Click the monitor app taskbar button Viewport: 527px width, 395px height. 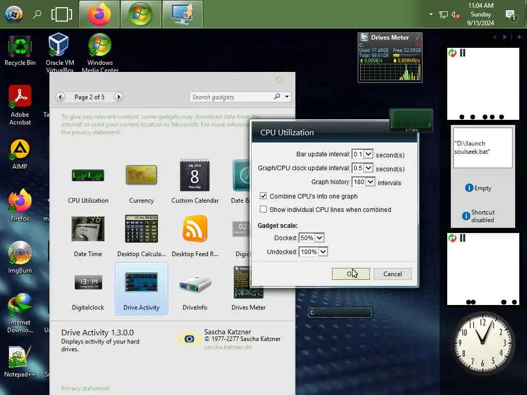pyautogui.click(x=183, y=14)
